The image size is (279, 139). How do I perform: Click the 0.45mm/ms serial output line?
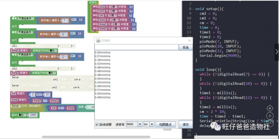103,94
